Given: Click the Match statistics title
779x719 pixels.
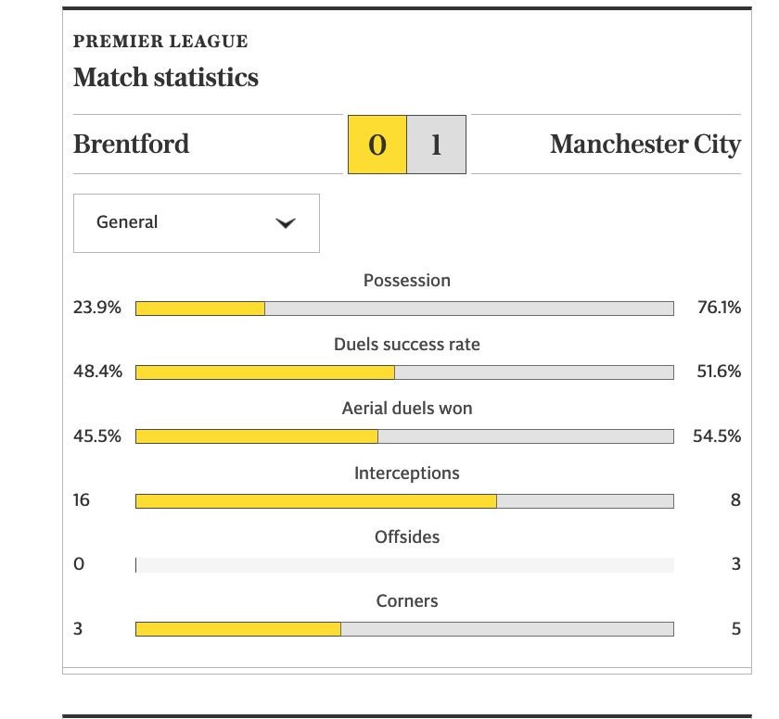Looking at the screenshot, I should [166, 78].
